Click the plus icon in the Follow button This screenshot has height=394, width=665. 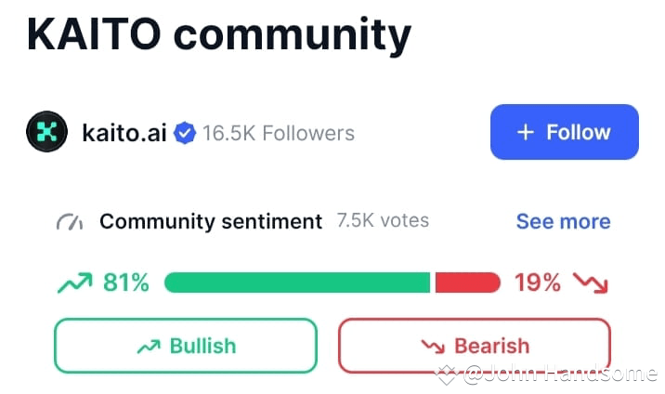tap(526, 132)
